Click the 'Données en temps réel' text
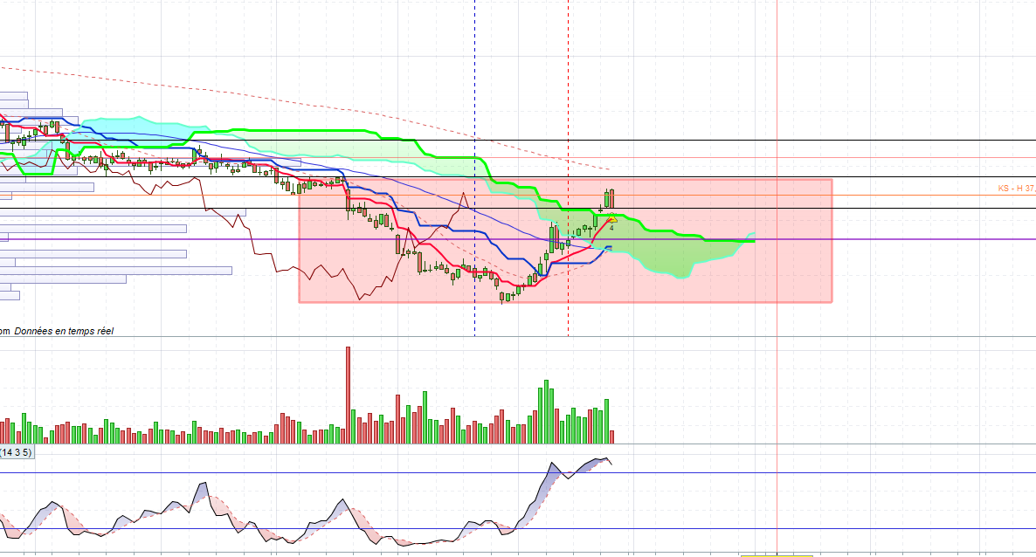This screenshot has height=557, width=1036. tap(64, 331)
